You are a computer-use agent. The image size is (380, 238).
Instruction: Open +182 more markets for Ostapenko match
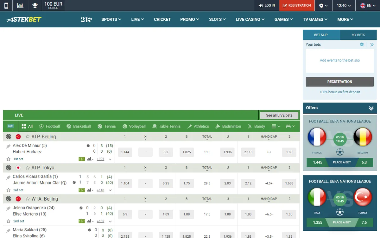tap(100, 221)
